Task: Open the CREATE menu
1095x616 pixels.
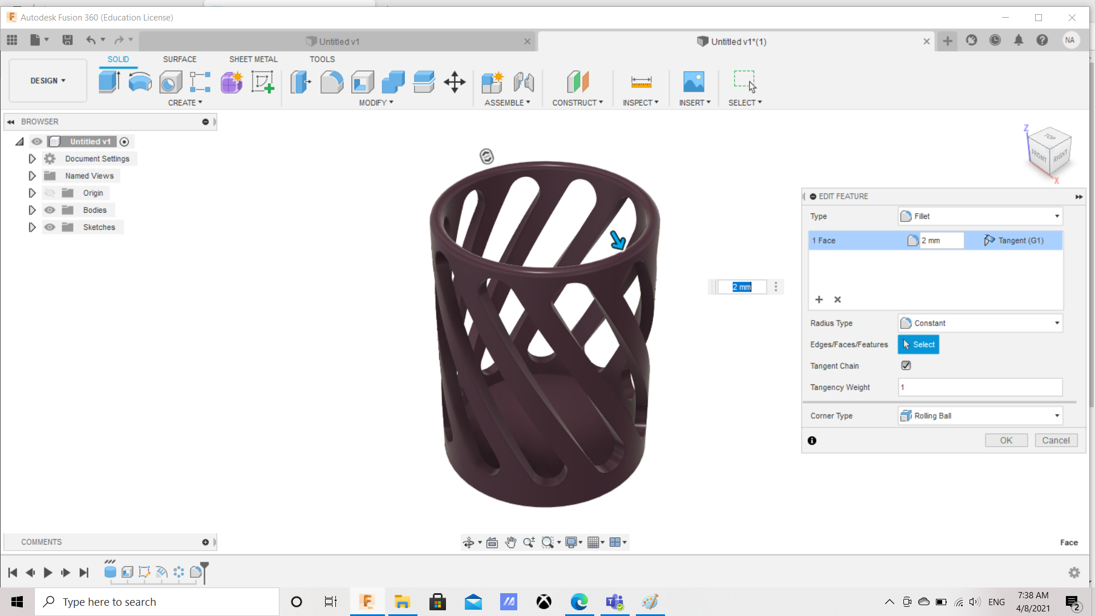Action: [185, 103]
